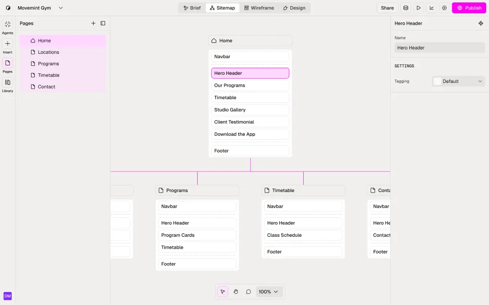Switch to the Sitemap tab
This screenshot has width=489, height=305.
click(223, 8)
